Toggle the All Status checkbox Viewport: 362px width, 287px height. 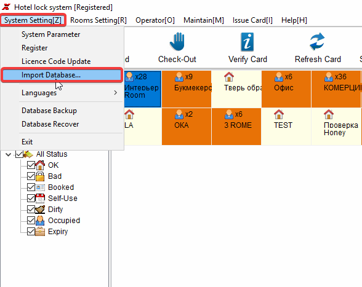(19, 154)
